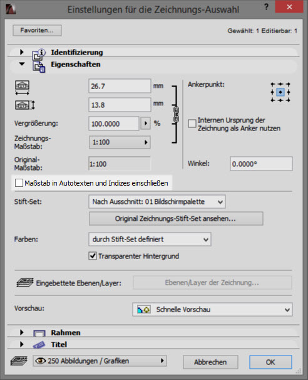
Task: Open the Stift-Set dropdown
Action: coord(157,202)
